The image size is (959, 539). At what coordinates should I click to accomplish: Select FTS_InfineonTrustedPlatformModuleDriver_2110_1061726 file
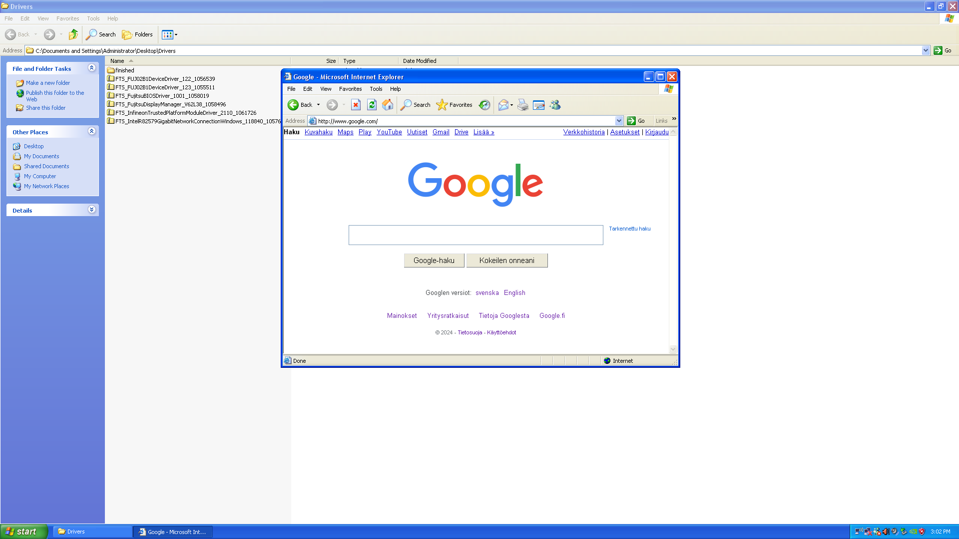coord(182,113)
